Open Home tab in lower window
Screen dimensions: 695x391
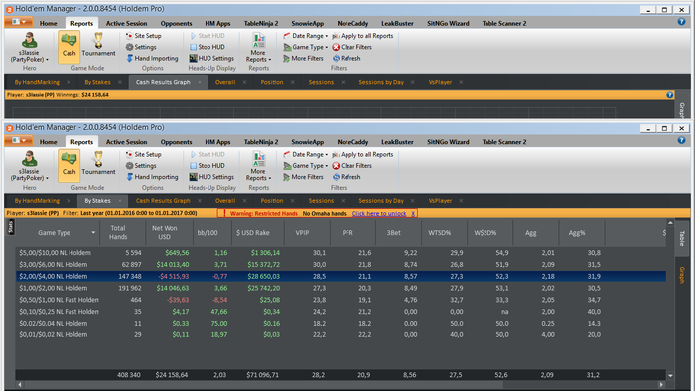point(48,142)
